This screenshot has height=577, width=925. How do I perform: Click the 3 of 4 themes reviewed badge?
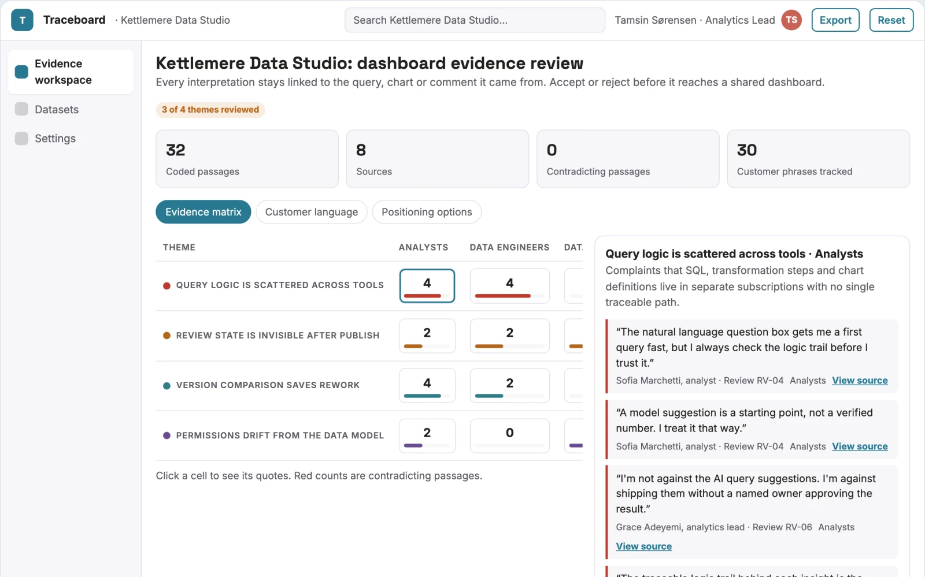click(210, 110)
